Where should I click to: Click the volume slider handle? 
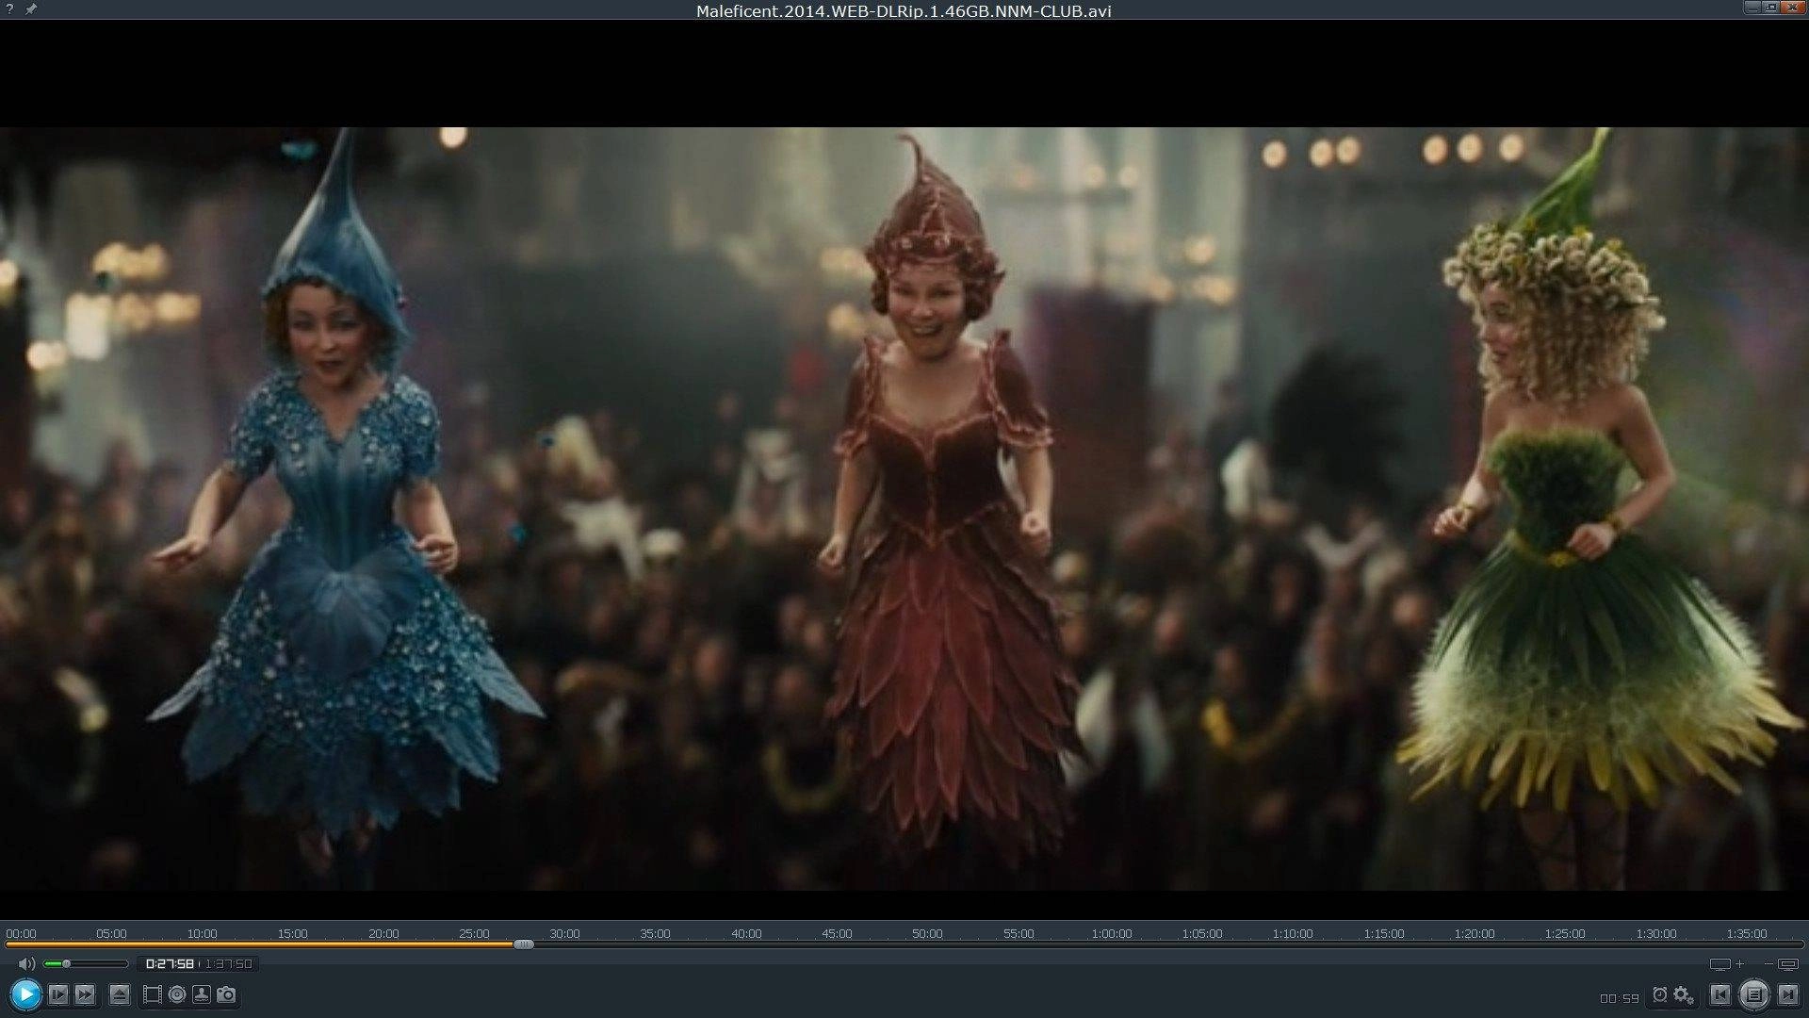coord(66,963)
